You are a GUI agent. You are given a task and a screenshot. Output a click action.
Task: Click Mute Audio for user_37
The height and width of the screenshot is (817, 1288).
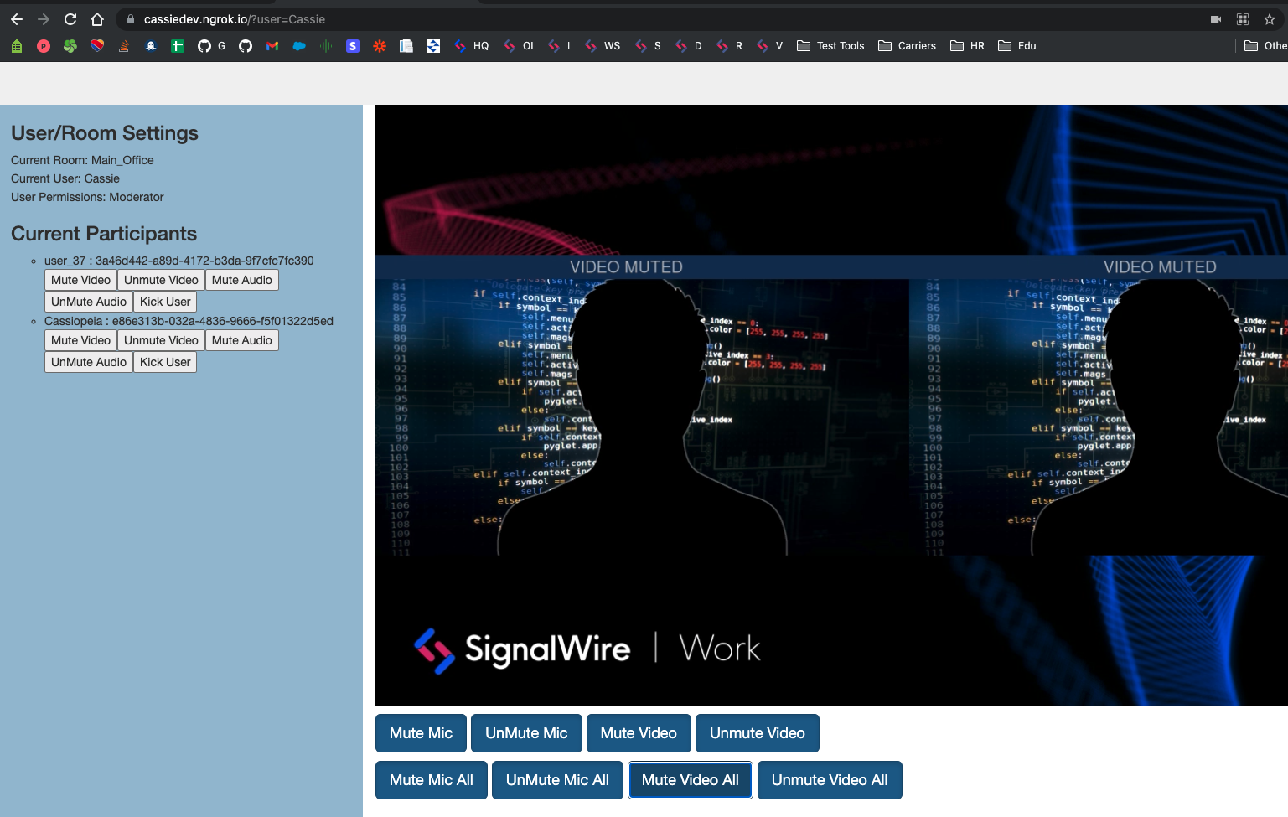(242, 280)
